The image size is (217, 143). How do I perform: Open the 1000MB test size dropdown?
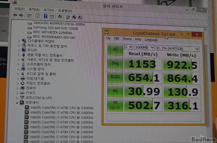(x=144, y=48)
